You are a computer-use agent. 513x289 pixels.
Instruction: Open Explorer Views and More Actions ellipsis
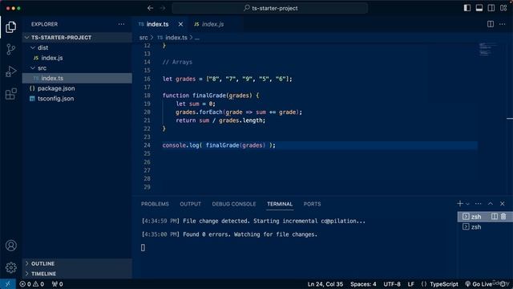tap(121, 24)
